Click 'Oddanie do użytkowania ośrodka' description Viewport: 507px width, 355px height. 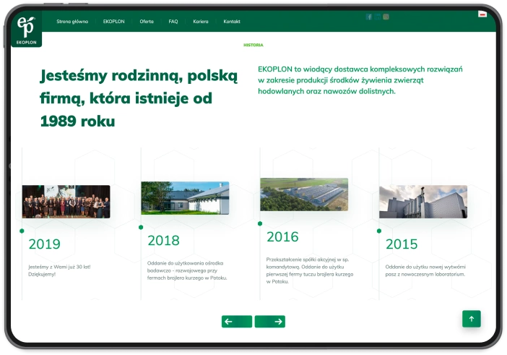tap(187, 270)
